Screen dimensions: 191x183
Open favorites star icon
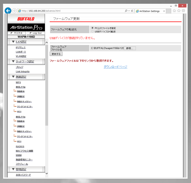[179, 11]
